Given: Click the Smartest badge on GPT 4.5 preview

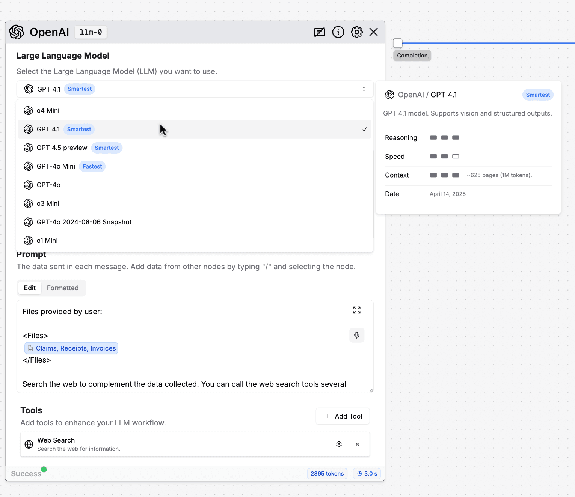Looking at the screenshot, I should 107,148.
